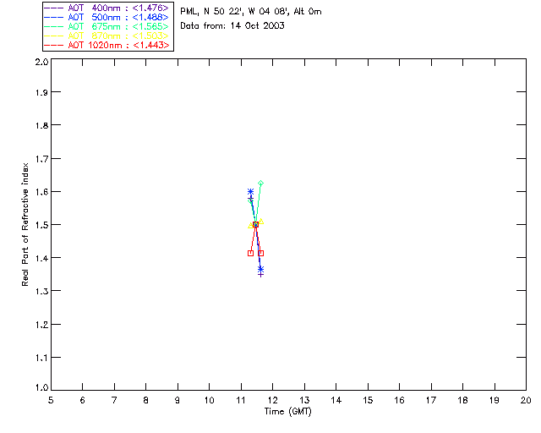Click the PML station location text
The height and width of the screenshot is (433, 541).
(x=251, y=11)
